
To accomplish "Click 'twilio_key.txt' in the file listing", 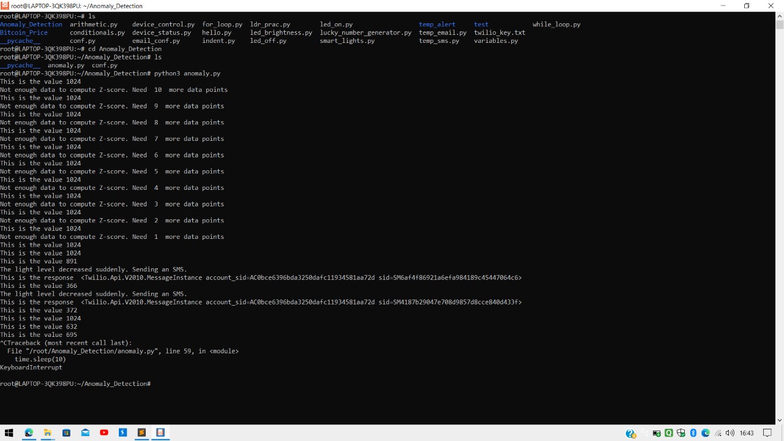I will tap(500, 32).
